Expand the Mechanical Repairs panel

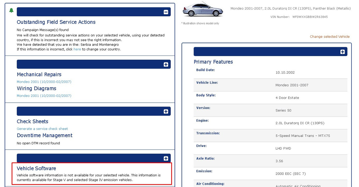pyautogui.click(x=166, y=64)
